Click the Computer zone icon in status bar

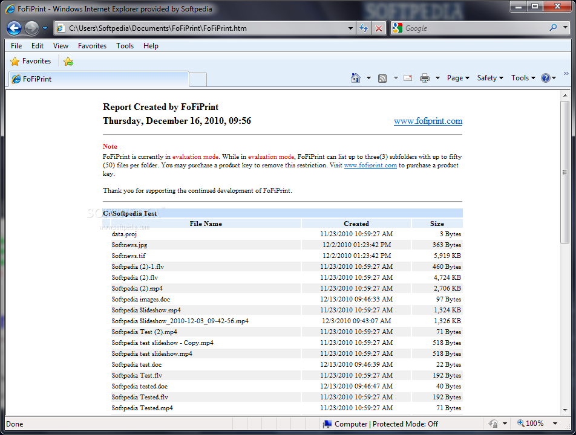tap(327, 424)
